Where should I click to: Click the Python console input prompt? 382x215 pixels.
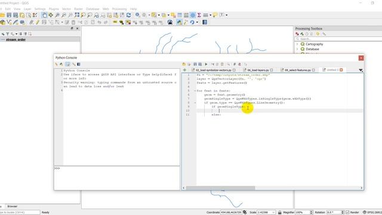[x=117, y=178]
